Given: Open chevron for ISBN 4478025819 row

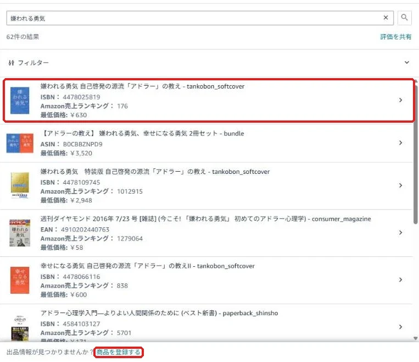Looking at the screenshot, I should [400, 100].
